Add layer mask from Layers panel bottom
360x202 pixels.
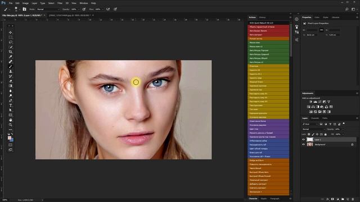pos(332,199)
